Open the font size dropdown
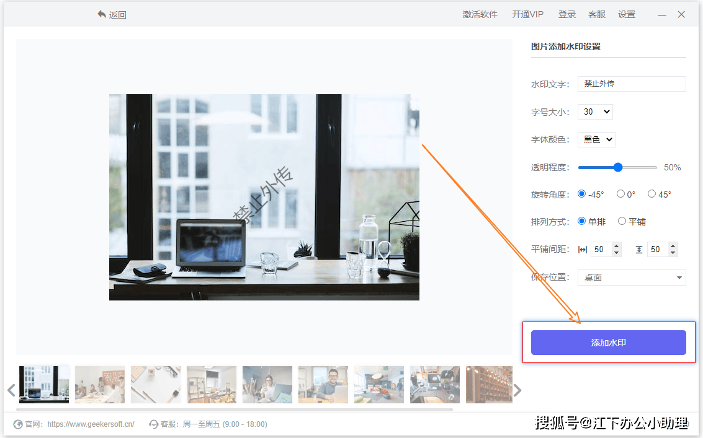The width and height of the screenshot is (703, 438). 595,112
